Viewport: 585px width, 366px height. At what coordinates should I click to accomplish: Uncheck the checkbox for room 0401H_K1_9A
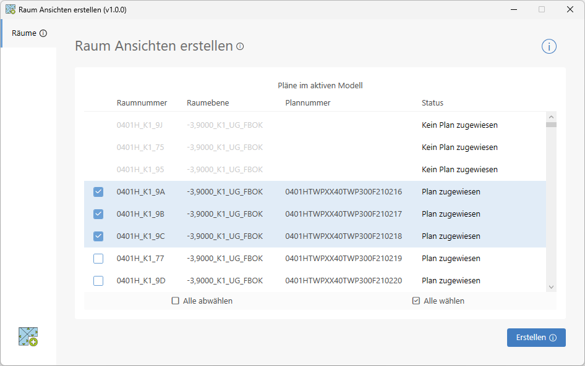(98, 192)
